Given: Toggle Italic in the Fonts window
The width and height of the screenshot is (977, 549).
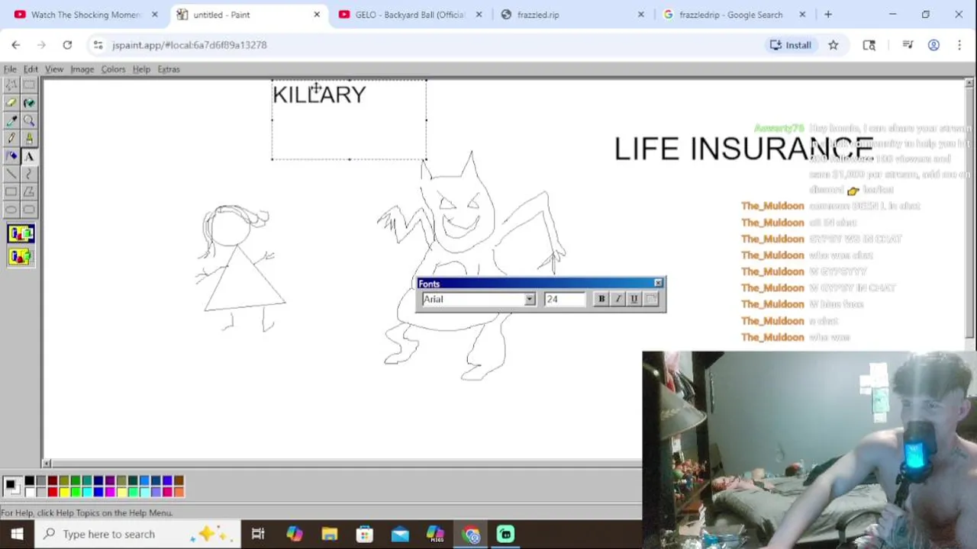Looking at the screenshot, I should 617,299.
